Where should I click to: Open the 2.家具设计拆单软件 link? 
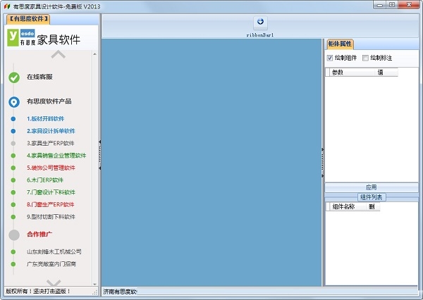51,131
